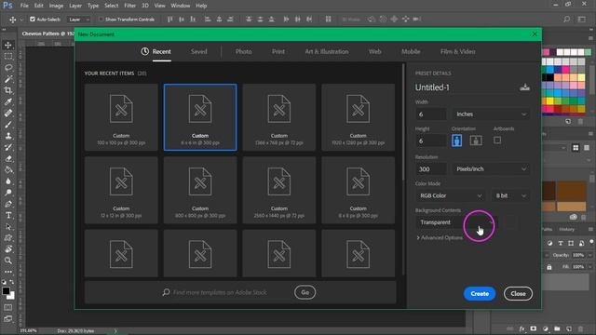Switch to the Saved tab

tap(198, 52)
